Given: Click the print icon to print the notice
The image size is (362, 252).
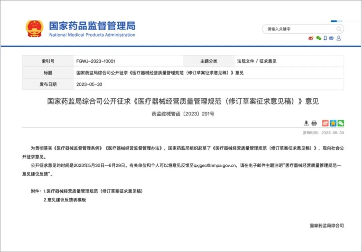Looking at the screenshot, I should point(314,123).
